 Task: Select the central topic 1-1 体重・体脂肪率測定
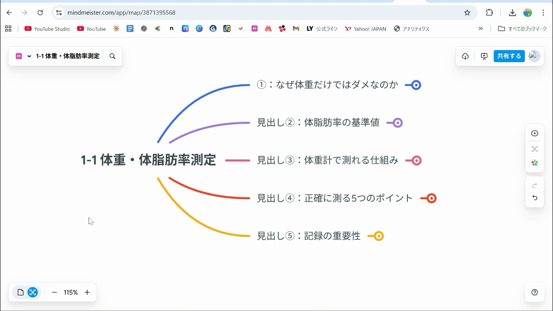[x=148, y=160]
